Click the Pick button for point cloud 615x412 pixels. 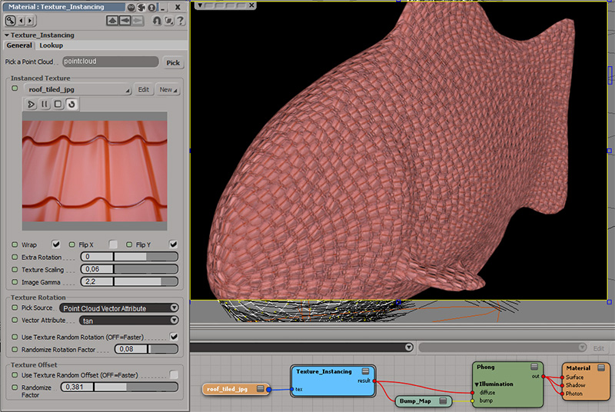coord(173,62)
